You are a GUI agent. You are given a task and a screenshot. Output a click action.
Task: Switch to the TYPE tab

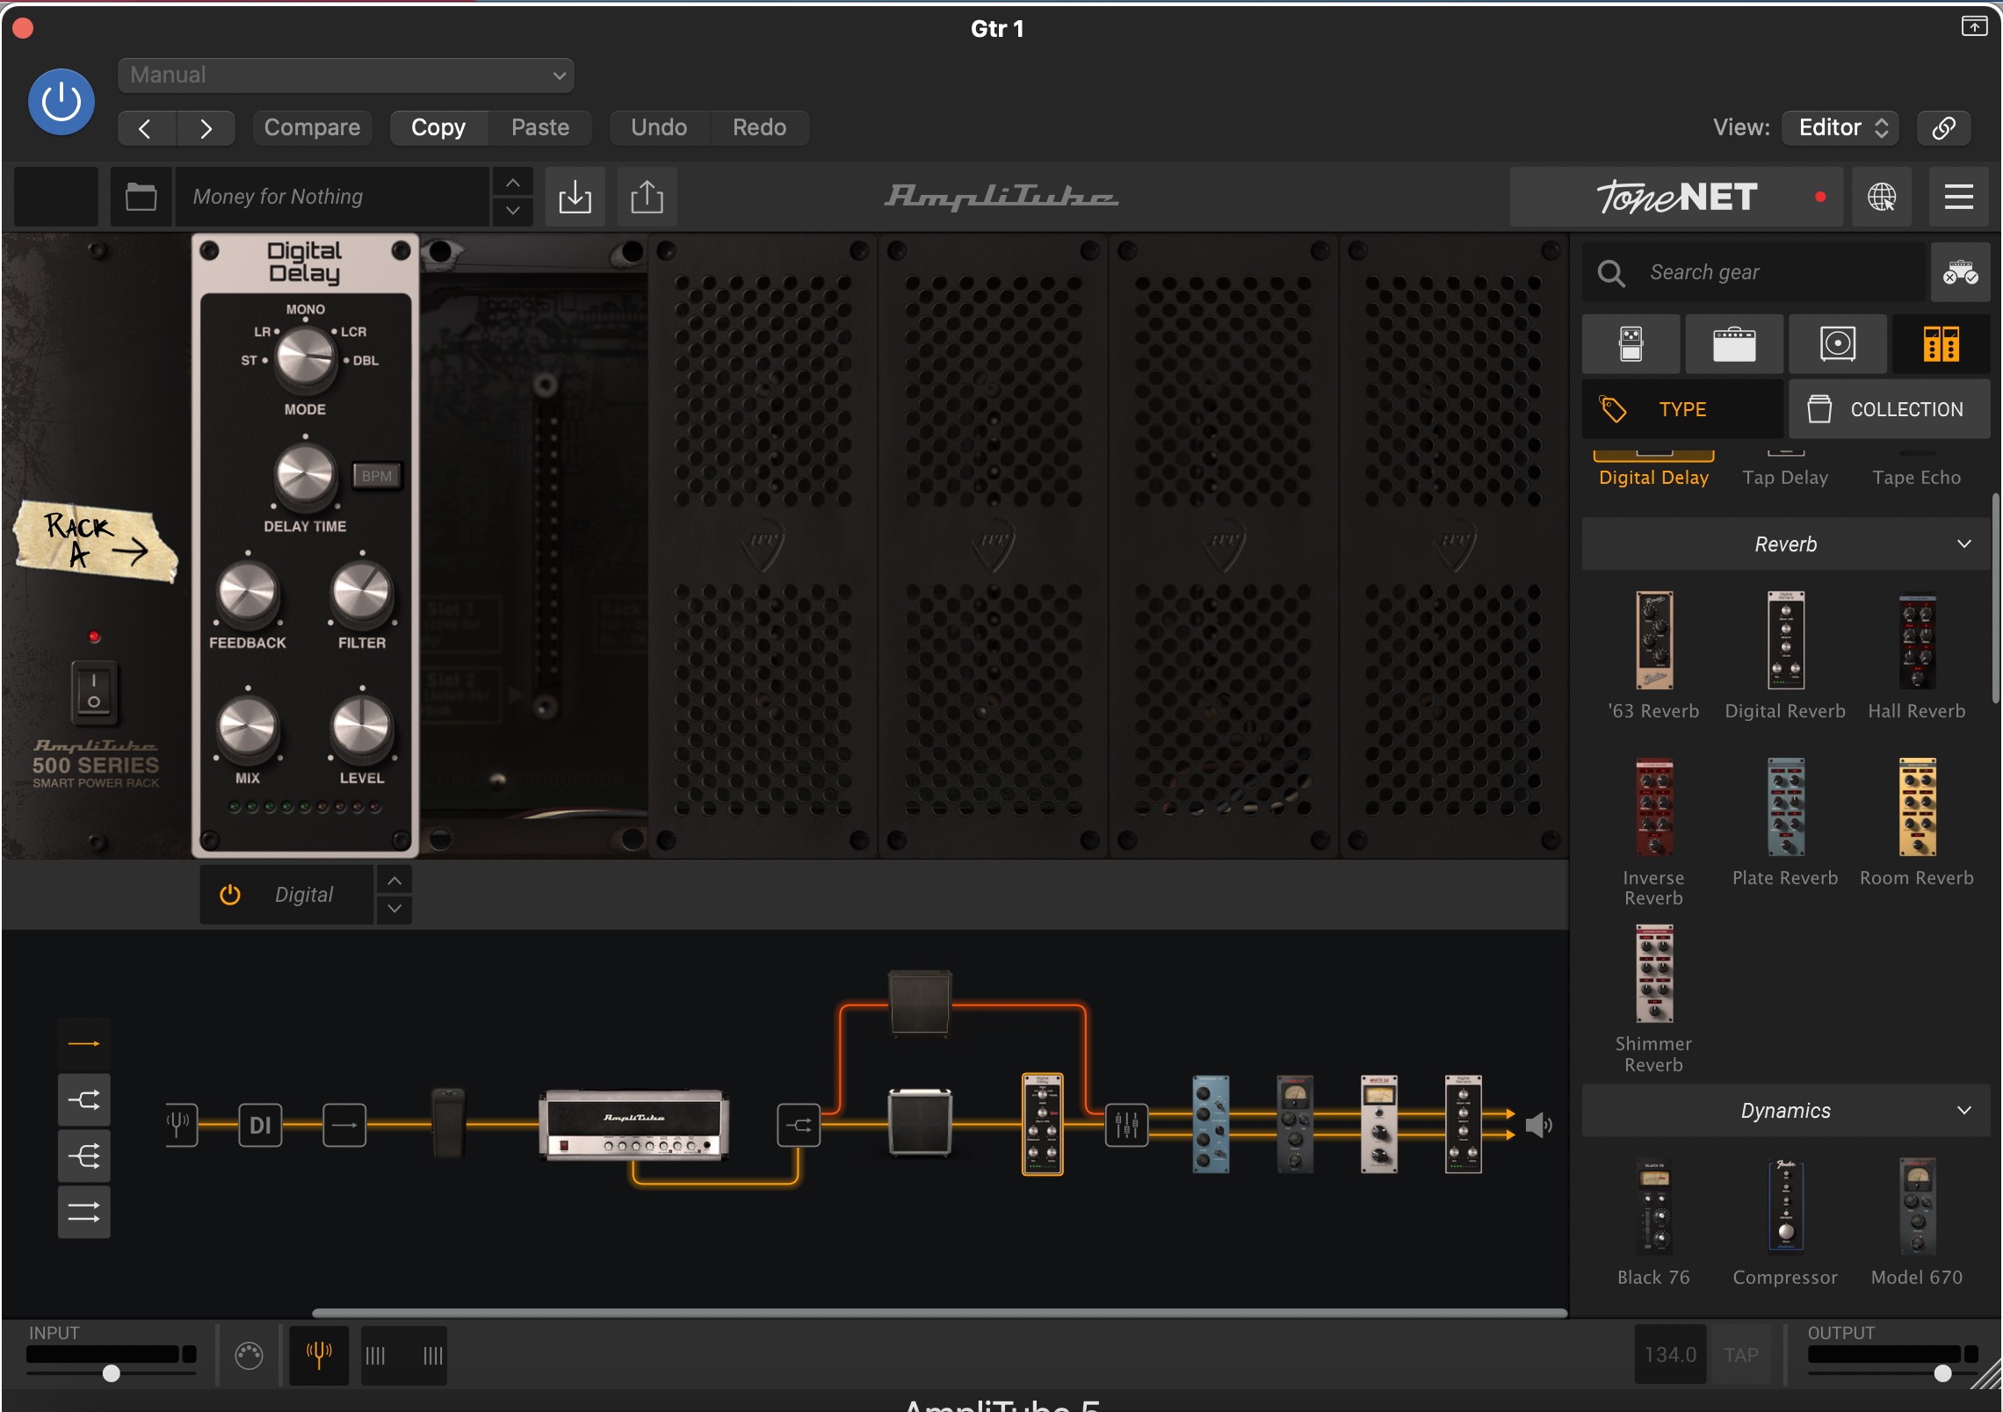tap(1682, 409)
